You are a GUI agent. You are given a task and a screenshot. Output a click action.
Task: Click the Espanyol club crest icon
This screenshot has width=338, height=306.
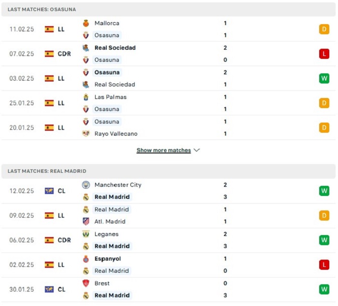click(86, 259)
